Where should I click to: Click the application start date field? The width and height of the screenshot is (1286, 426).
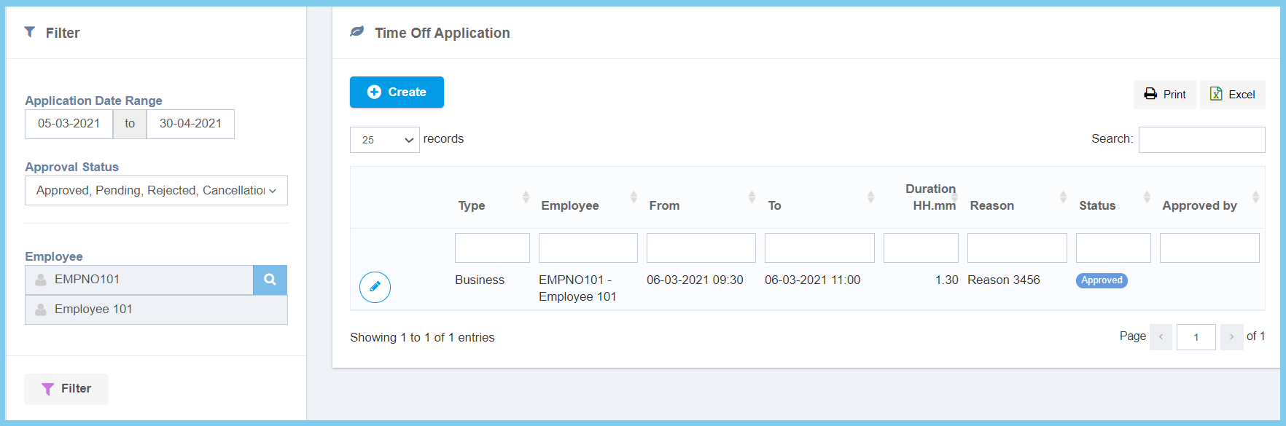(x=69, y=124)
